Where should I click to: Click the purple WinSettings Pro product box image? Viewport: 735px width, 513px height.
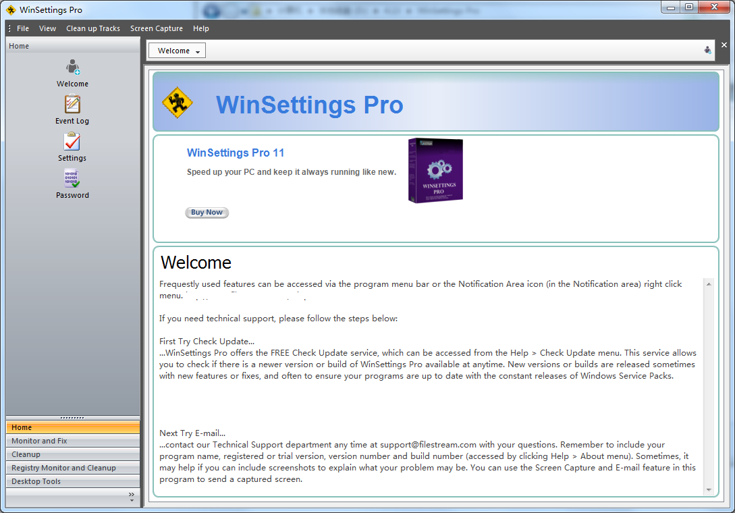tap(435, 170)
